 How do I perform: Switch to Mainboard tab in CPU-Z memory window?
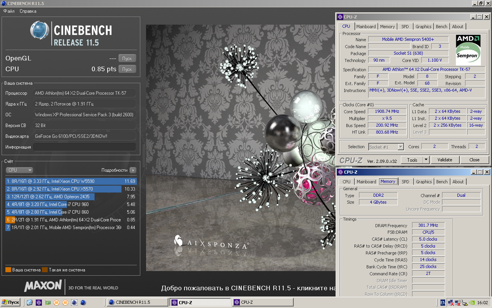pos(366,182)
